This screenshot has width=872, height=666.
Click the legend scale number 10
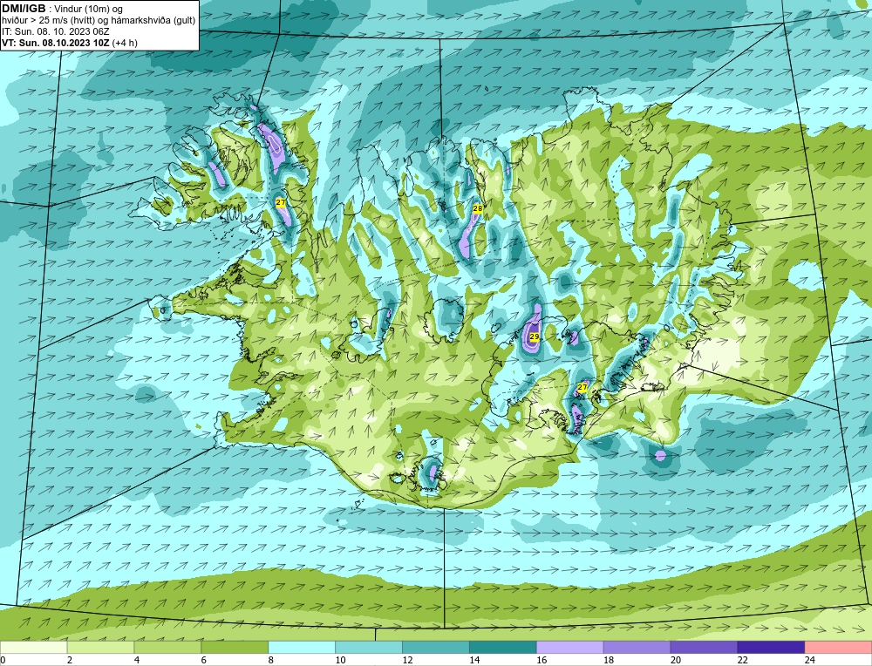click(340, 660)
